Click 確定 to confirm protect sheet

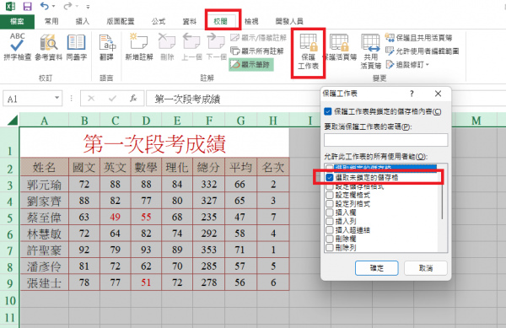pyautogui.click(x=377, y=268)
